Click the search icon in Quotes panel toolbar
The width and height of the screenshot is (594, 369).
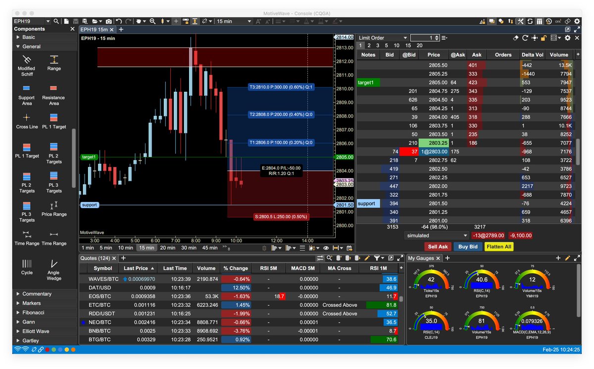pos(329,258)
